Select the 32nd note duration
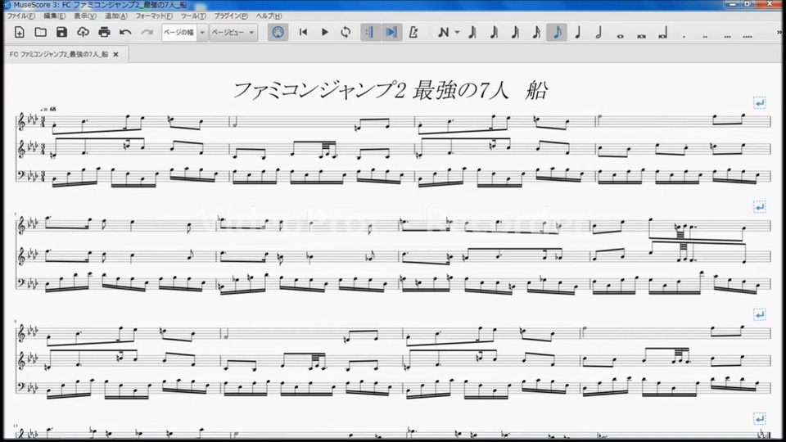This screenshot has height=442, width=786. tap(515, 33)
